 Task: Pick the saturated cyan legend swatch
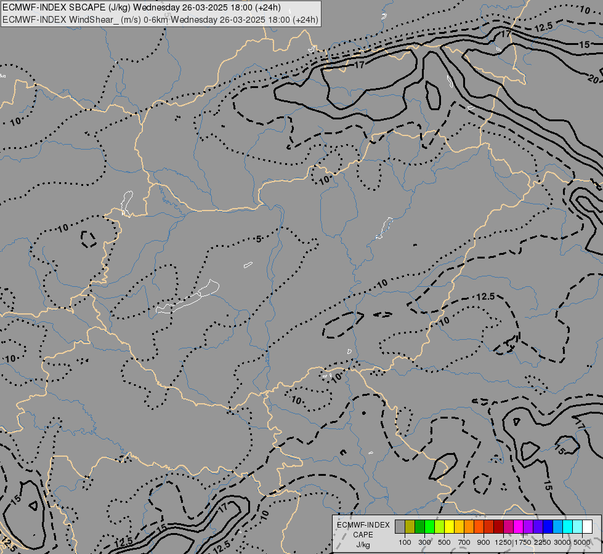coord(567,527)
